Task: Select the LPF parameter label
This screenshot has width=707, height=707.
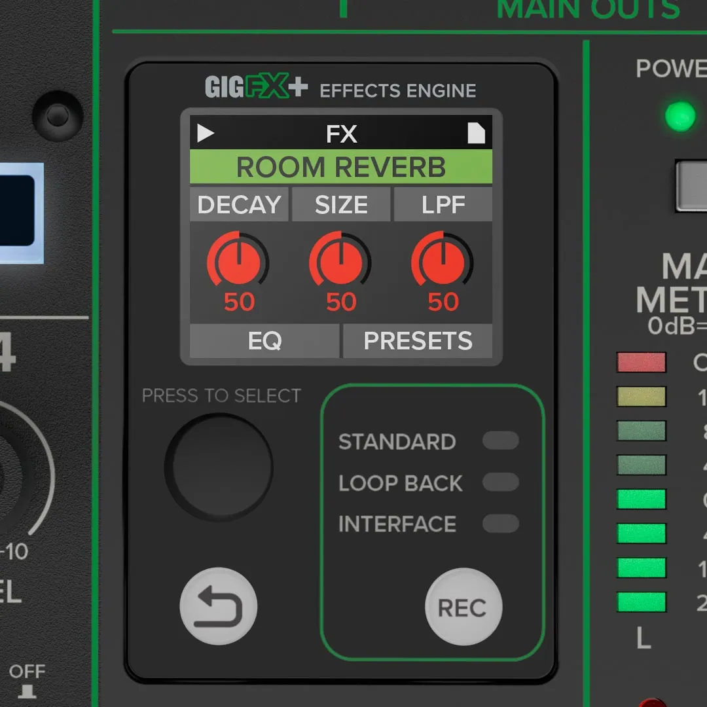Action: [x=443, y=205]
